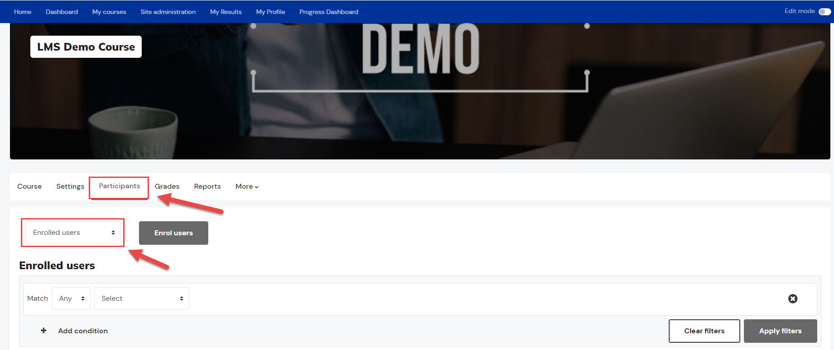Screen dimensions: 834x350
Task: Open the Select filter type dropdown
Action: [x=142, y=299]
